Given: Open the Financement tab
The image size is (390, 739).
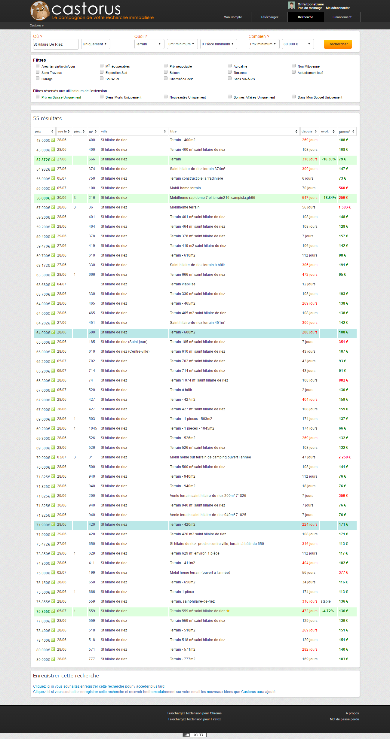Looking at the screenshot, I should pos(342,17).
